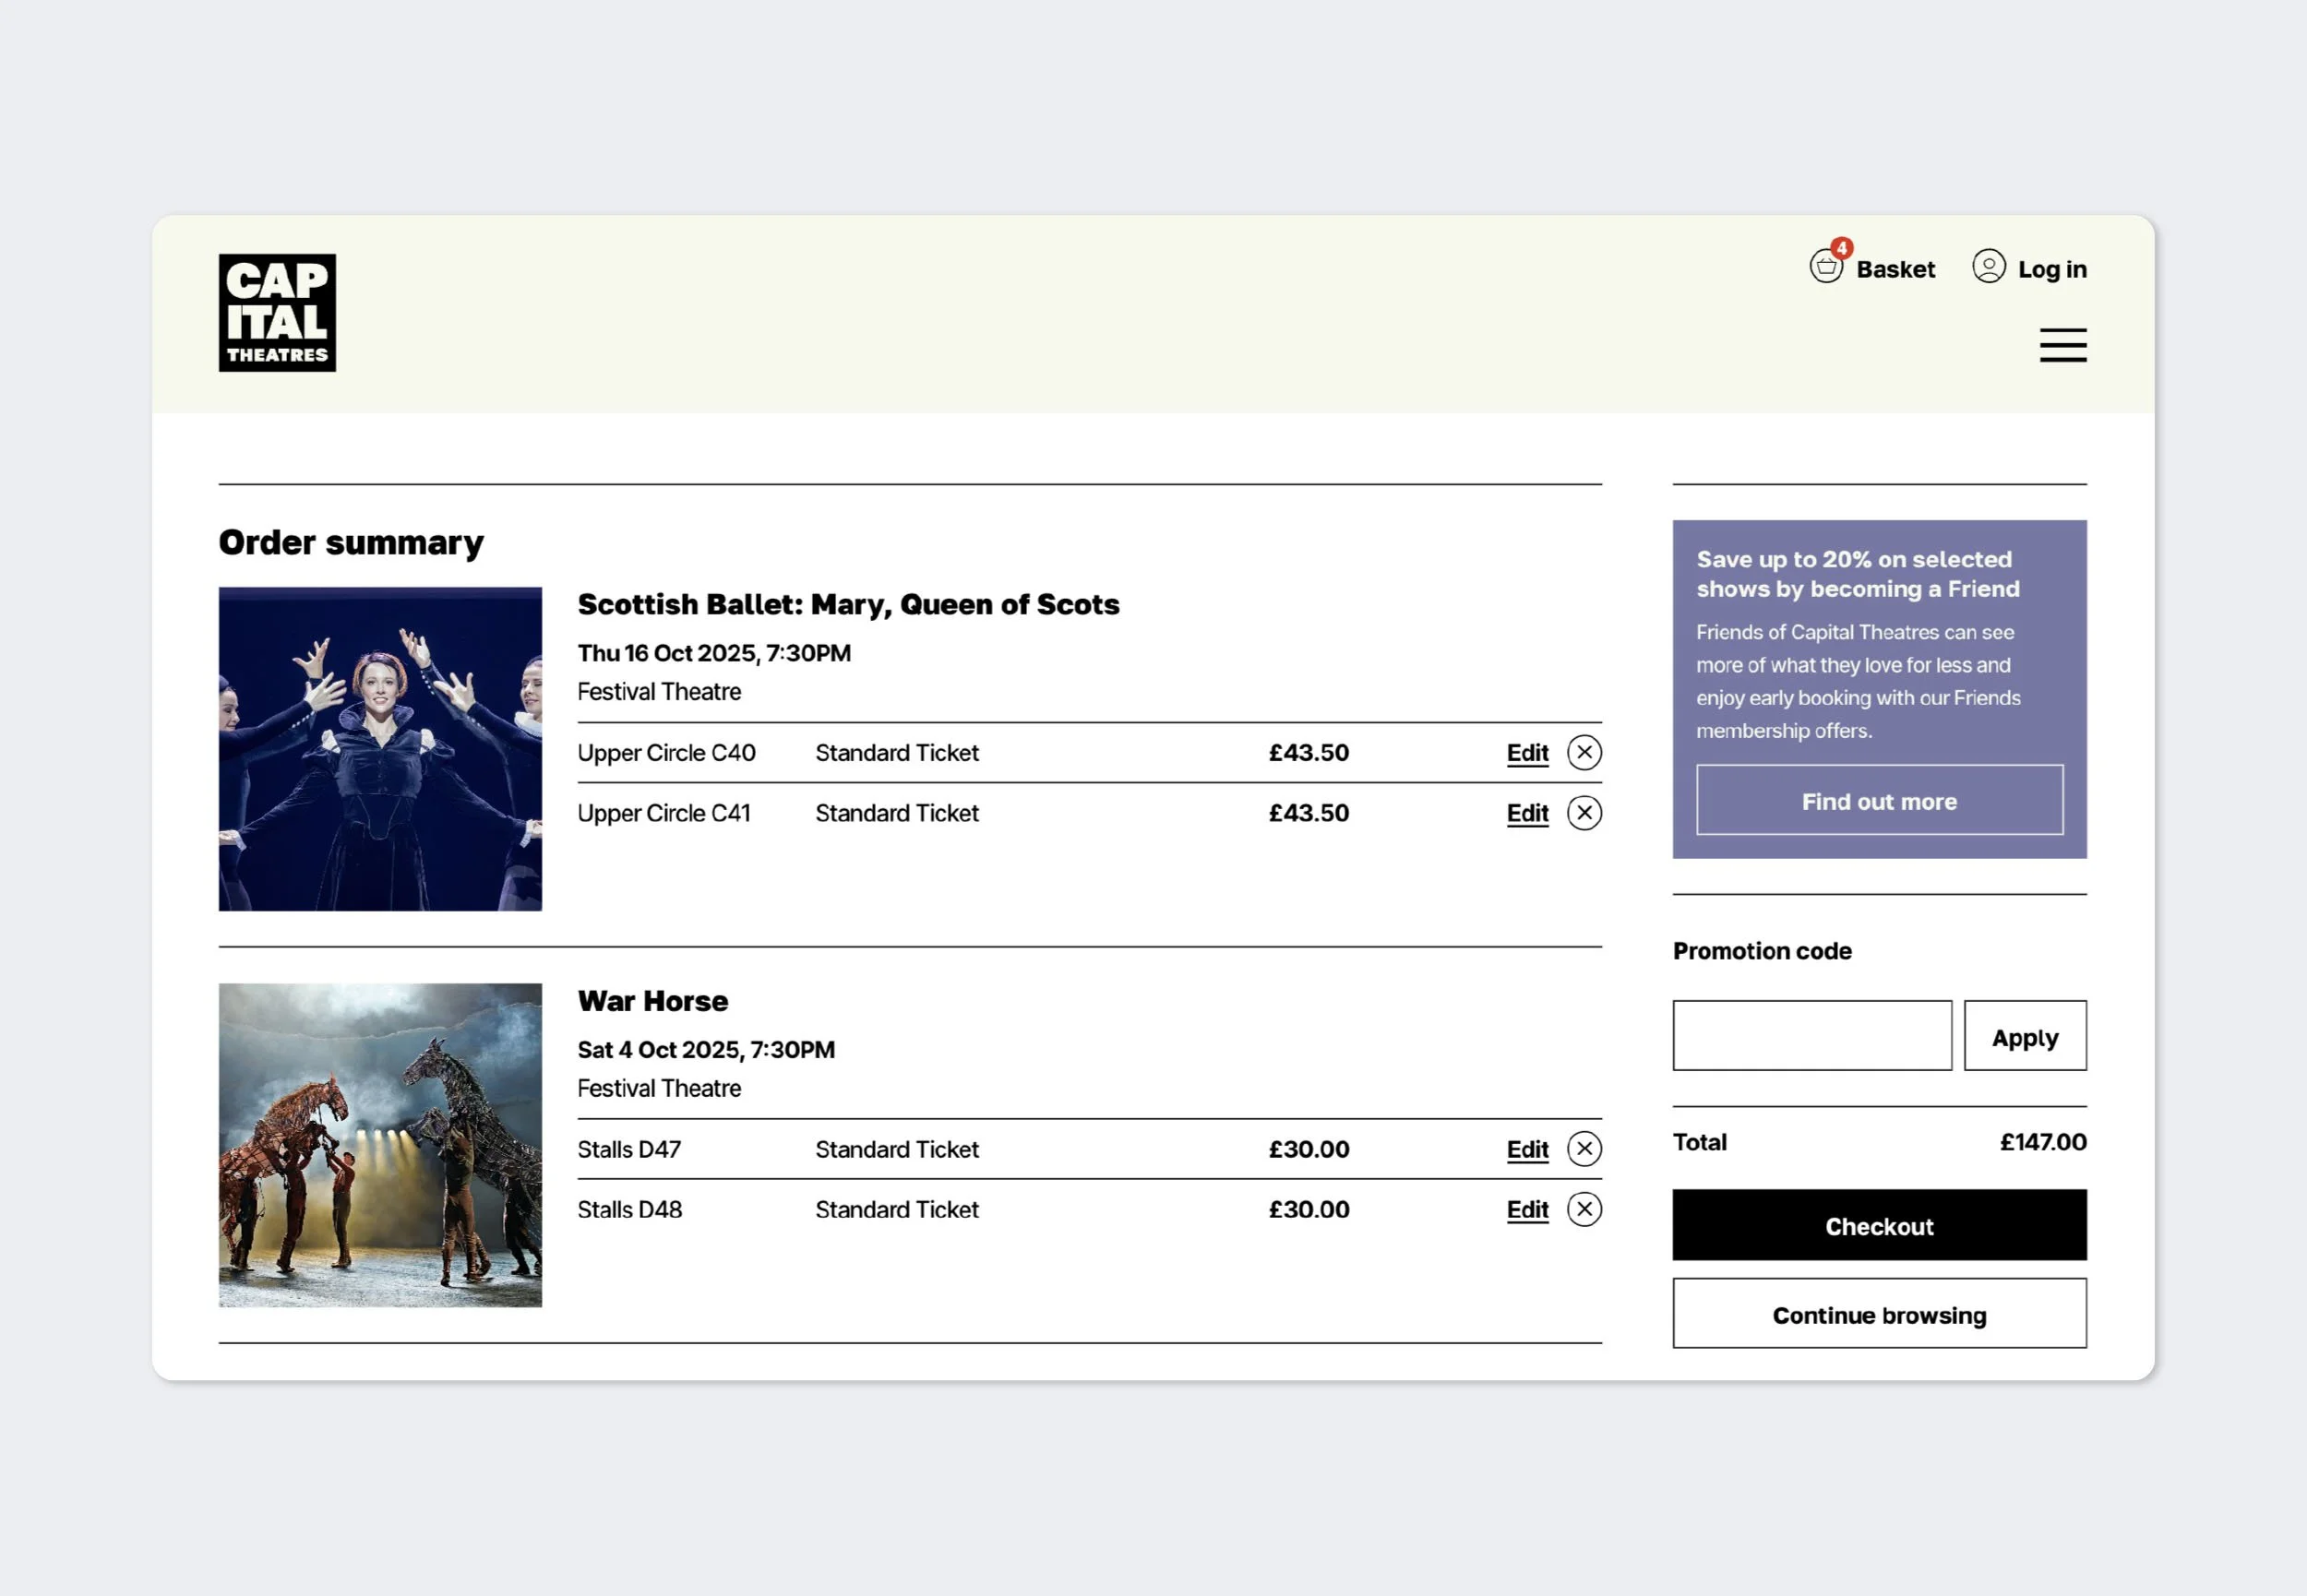Edit the Upper Circle C40 ticket

pos(1527,753)
